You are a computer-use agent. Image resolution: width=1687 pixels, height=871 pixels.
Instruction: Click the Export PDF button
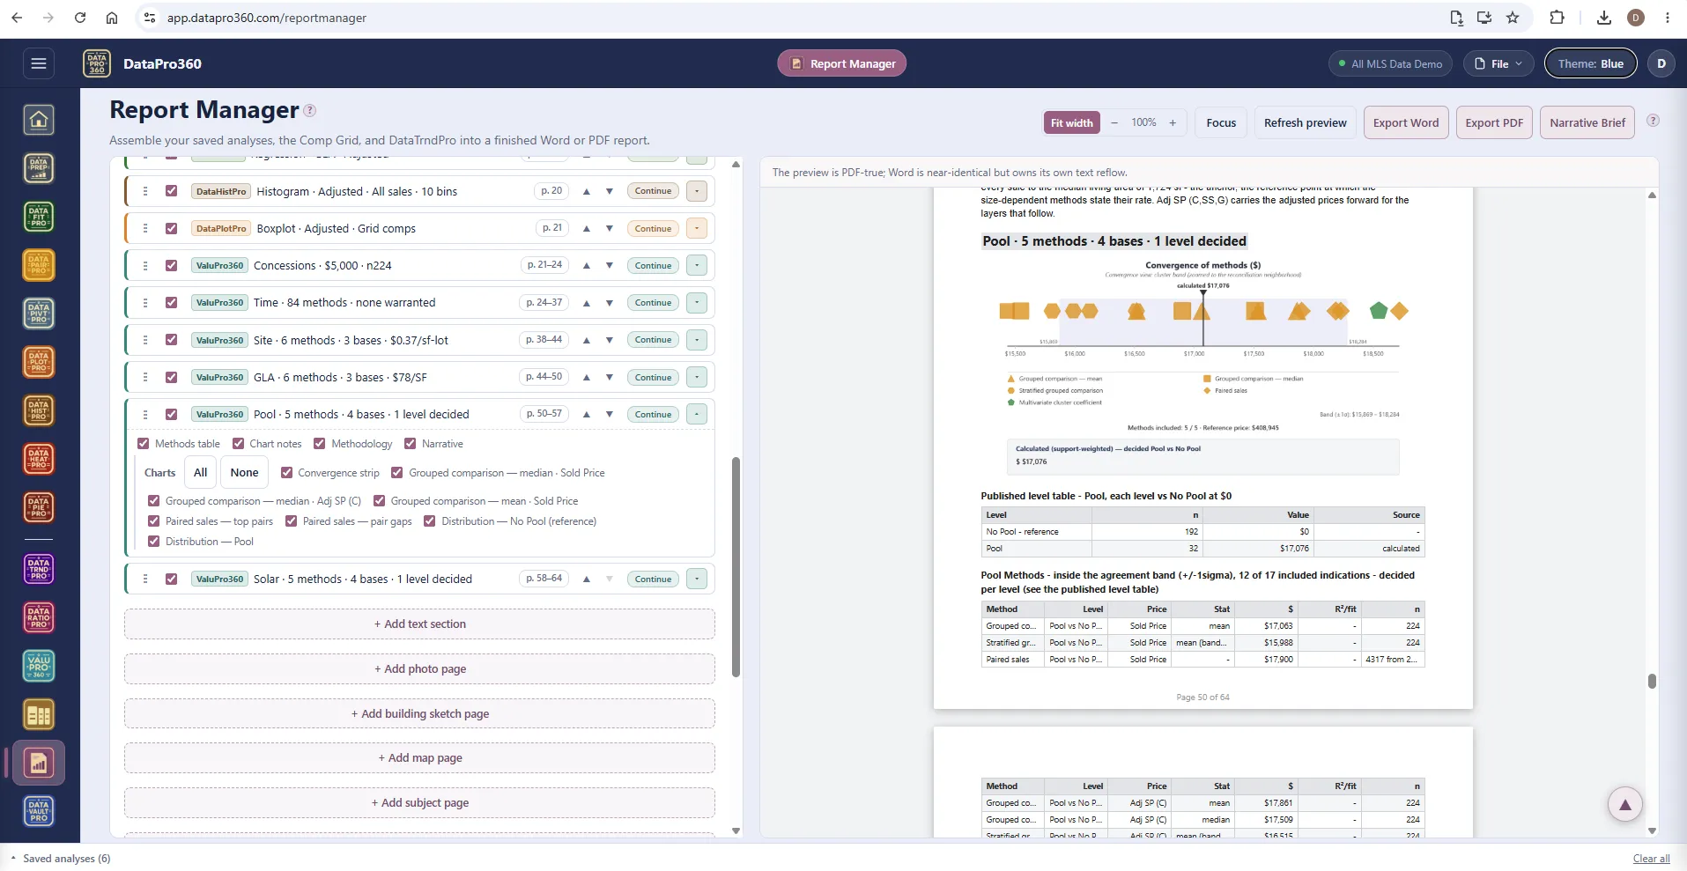1494,122
